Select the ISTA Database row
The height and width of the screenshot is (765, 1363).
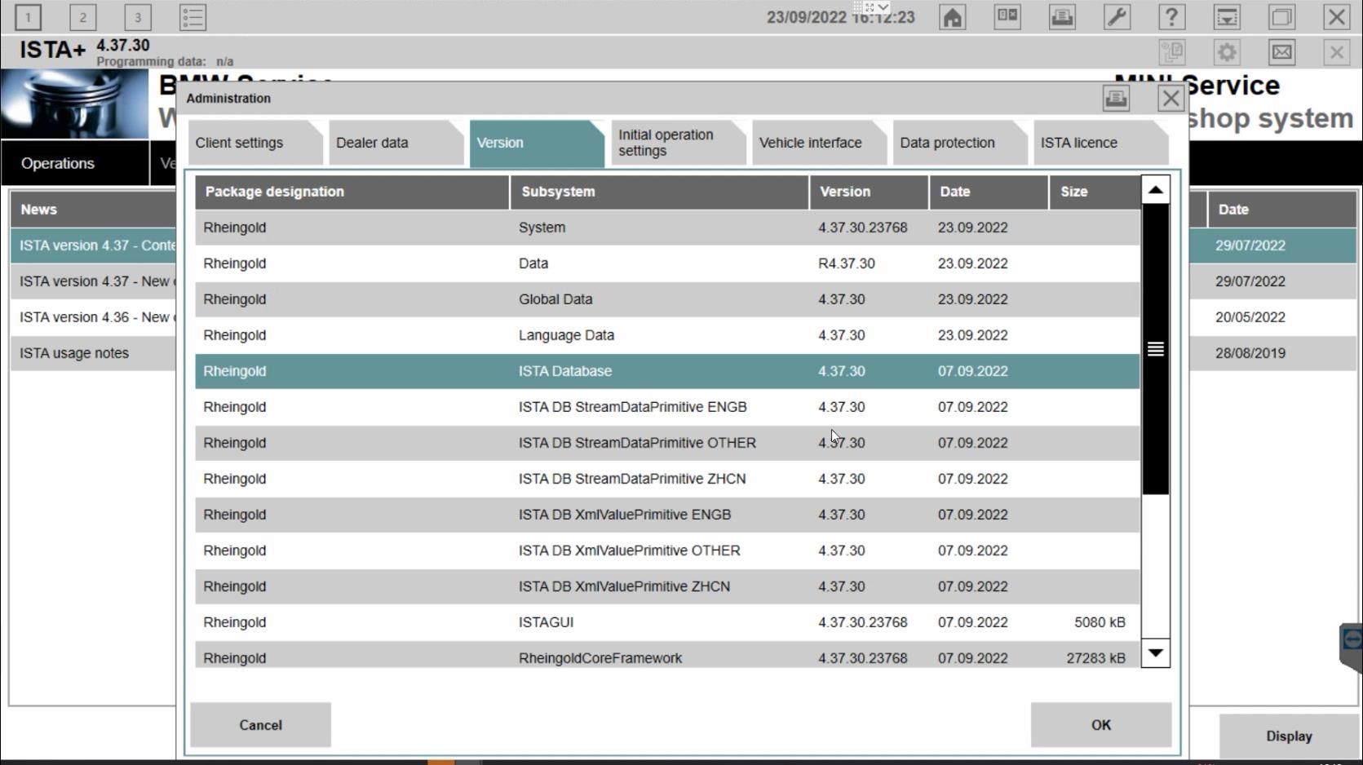(667, 371)
